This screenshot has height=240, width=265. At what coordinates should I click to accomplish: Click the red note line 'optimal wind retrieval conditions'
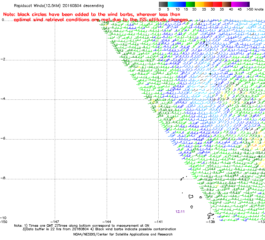[x=101, y=20]
